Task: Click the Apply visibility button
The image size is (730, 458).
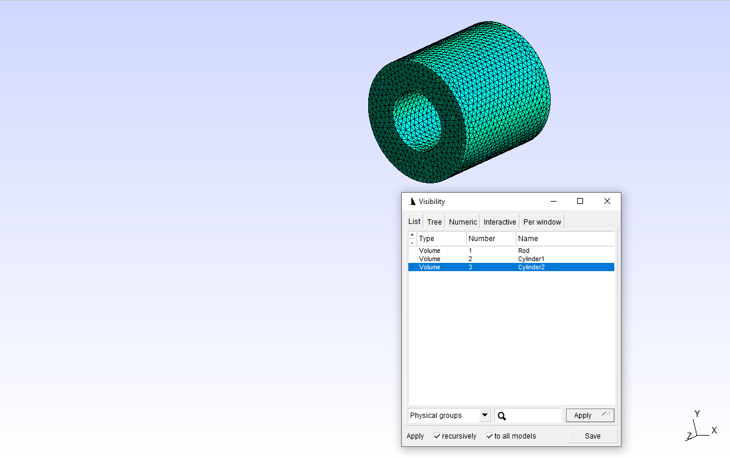Action: 590,416
